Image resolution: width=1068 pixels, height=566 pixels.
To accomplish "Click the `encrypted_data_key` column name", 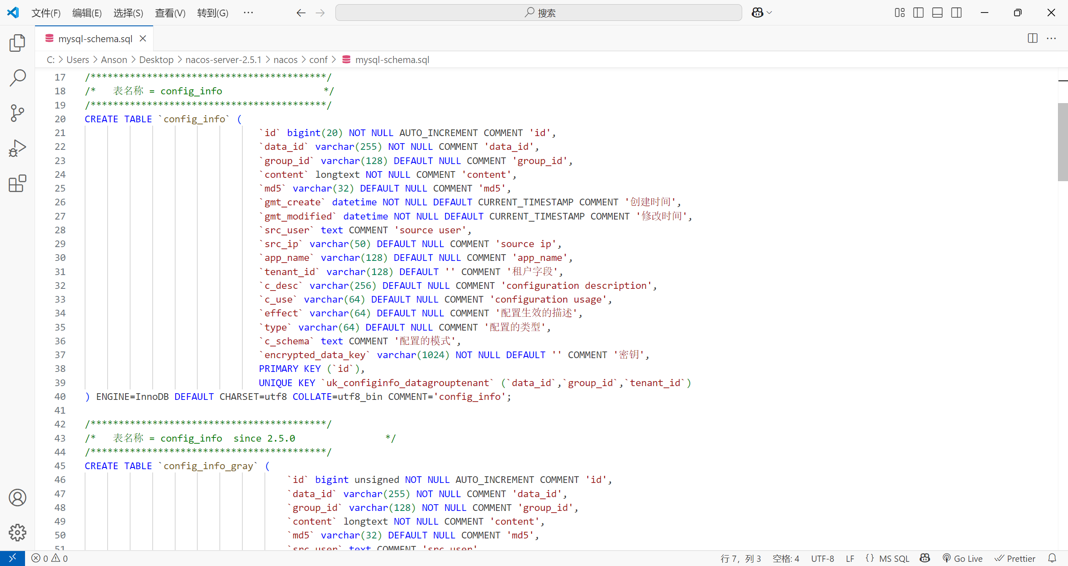I will pos(315,355).
